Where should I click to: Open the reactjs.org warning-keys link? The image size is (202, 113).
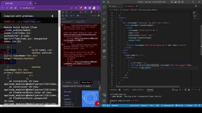80,35
